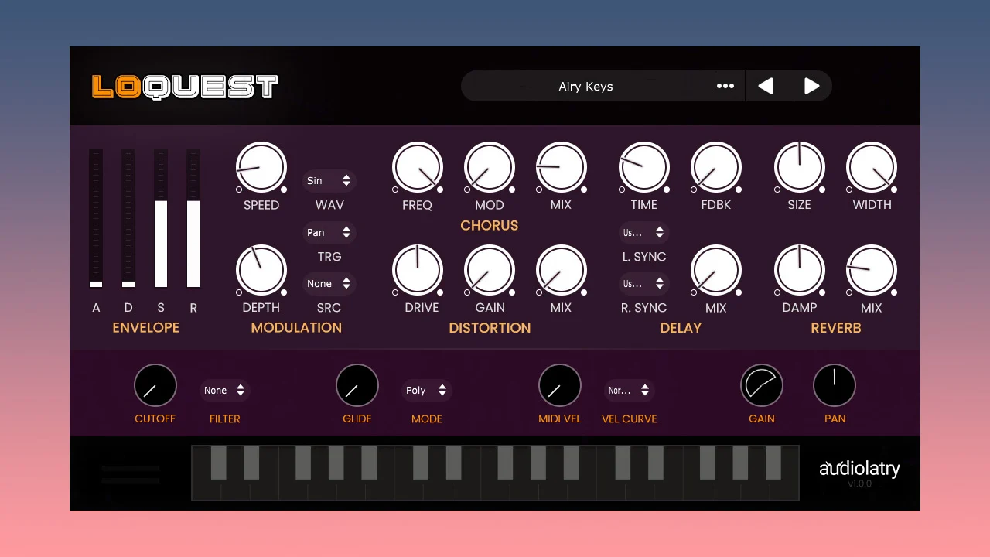Click the previous preset arrow
990x557 pixels.
click(766, 86)
